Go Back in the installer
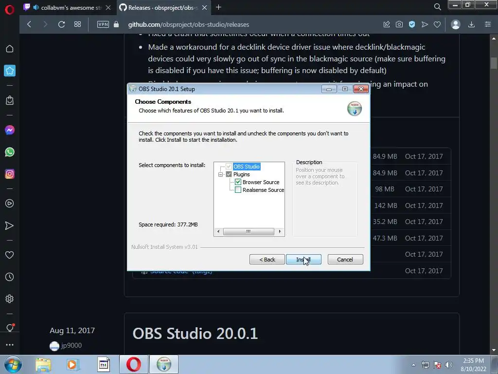This screenshot has height=374, width=498. coord(267,260)
